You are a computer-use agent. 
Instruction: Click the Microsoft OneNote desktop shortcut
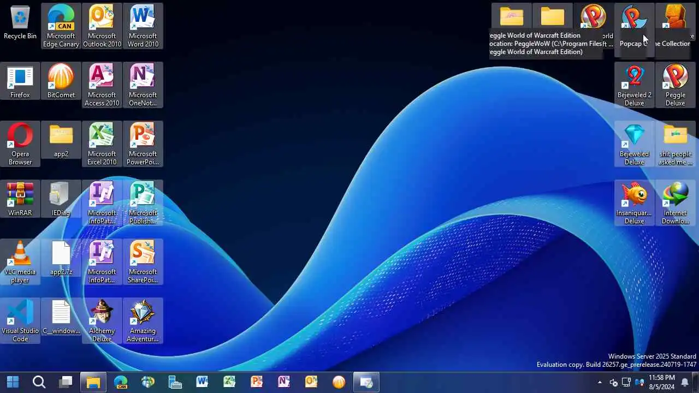pos(143,85)
